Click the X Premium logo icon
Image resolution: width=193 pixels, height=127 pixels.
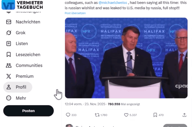(9, 76)
